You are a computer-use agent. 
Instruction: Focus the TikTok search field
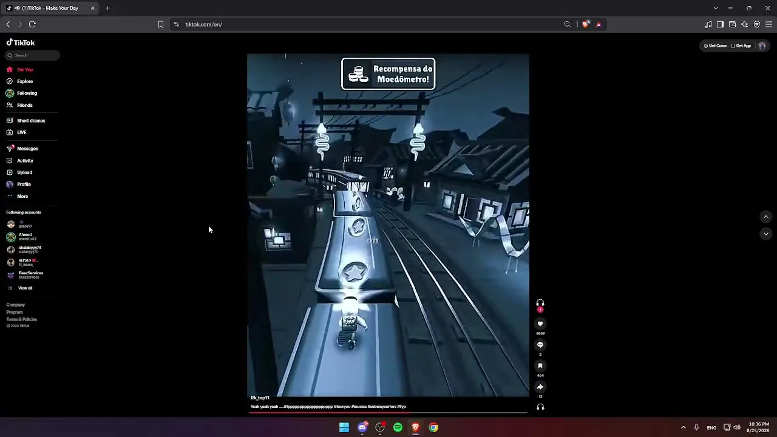33,55
